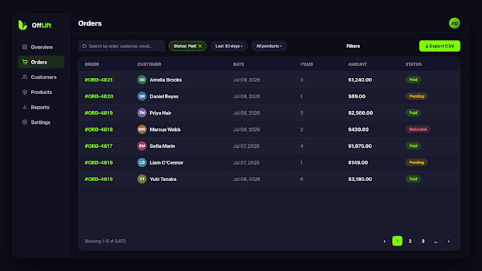This screenshot has height=271, width=482.
Task: Select customer name Yuki Tanaka
Action: [x=163, y=179]
